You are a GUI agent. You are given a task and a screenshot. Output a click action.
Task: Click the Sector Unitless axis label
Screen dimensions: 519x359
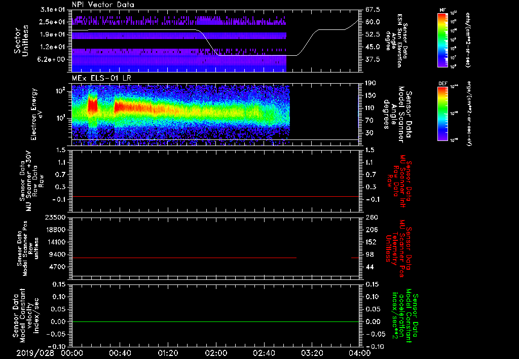pos(21,41)
